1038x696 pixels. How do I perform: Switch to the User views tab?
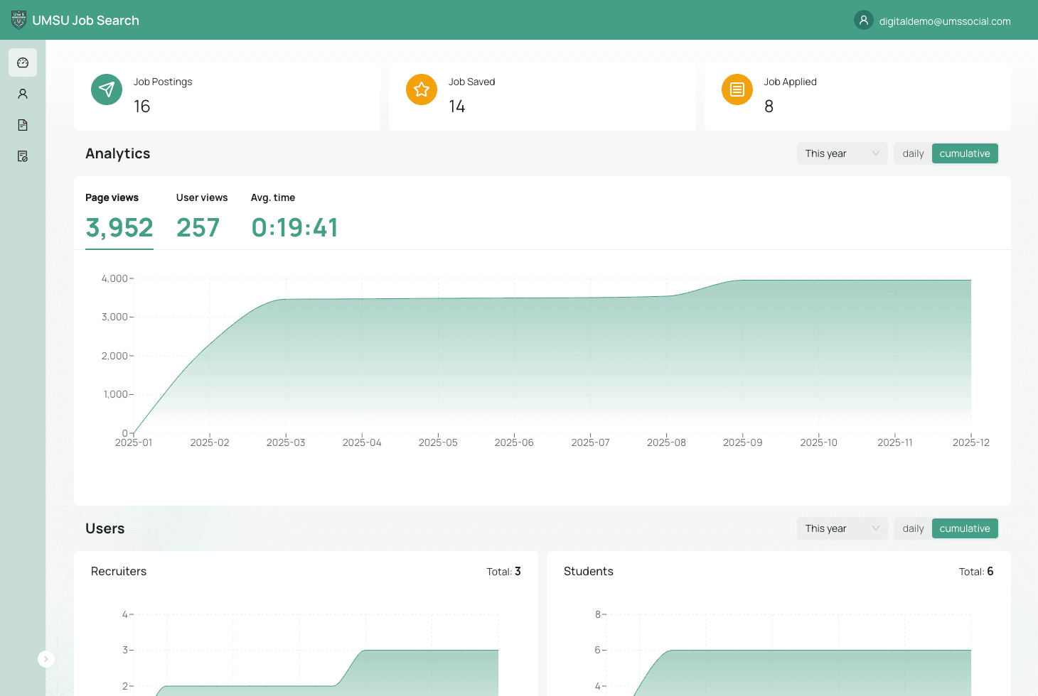pos(201,217)
